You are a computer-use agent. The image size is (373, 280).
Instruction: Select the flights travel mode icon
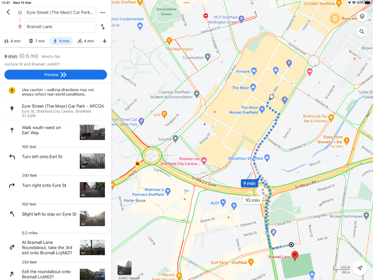tap(105, 41)
